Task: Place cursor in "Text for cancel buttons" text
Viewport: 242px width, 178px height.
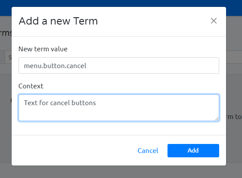Action: [x=60, y=103]
